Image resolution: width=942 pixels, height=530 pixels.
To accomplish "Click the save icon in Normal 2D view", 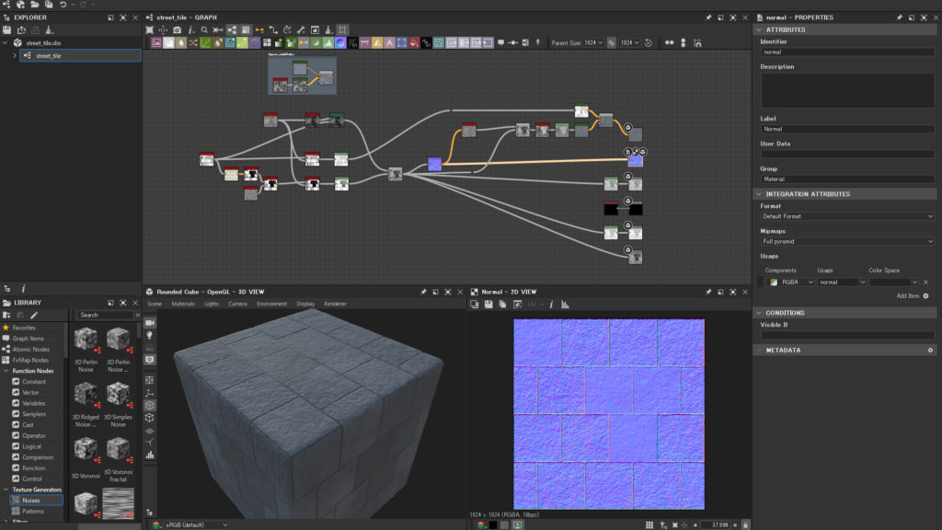I will point(488,305).
